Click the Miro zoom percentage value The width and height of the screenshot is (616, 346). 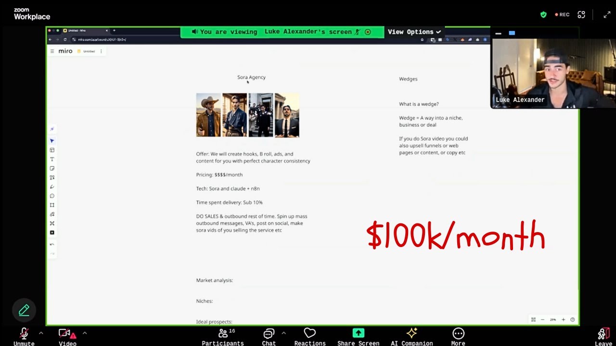pyautogui.click(x=553, y=320)
